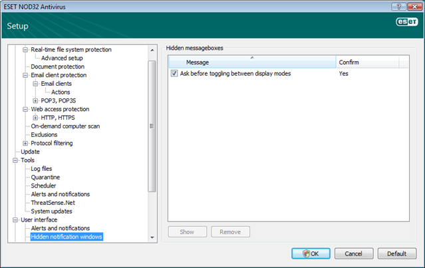Click the Yes value in Confirm column
Image resolution: width=425 pixels, height=268 pixels.
[x=343, y=73]
